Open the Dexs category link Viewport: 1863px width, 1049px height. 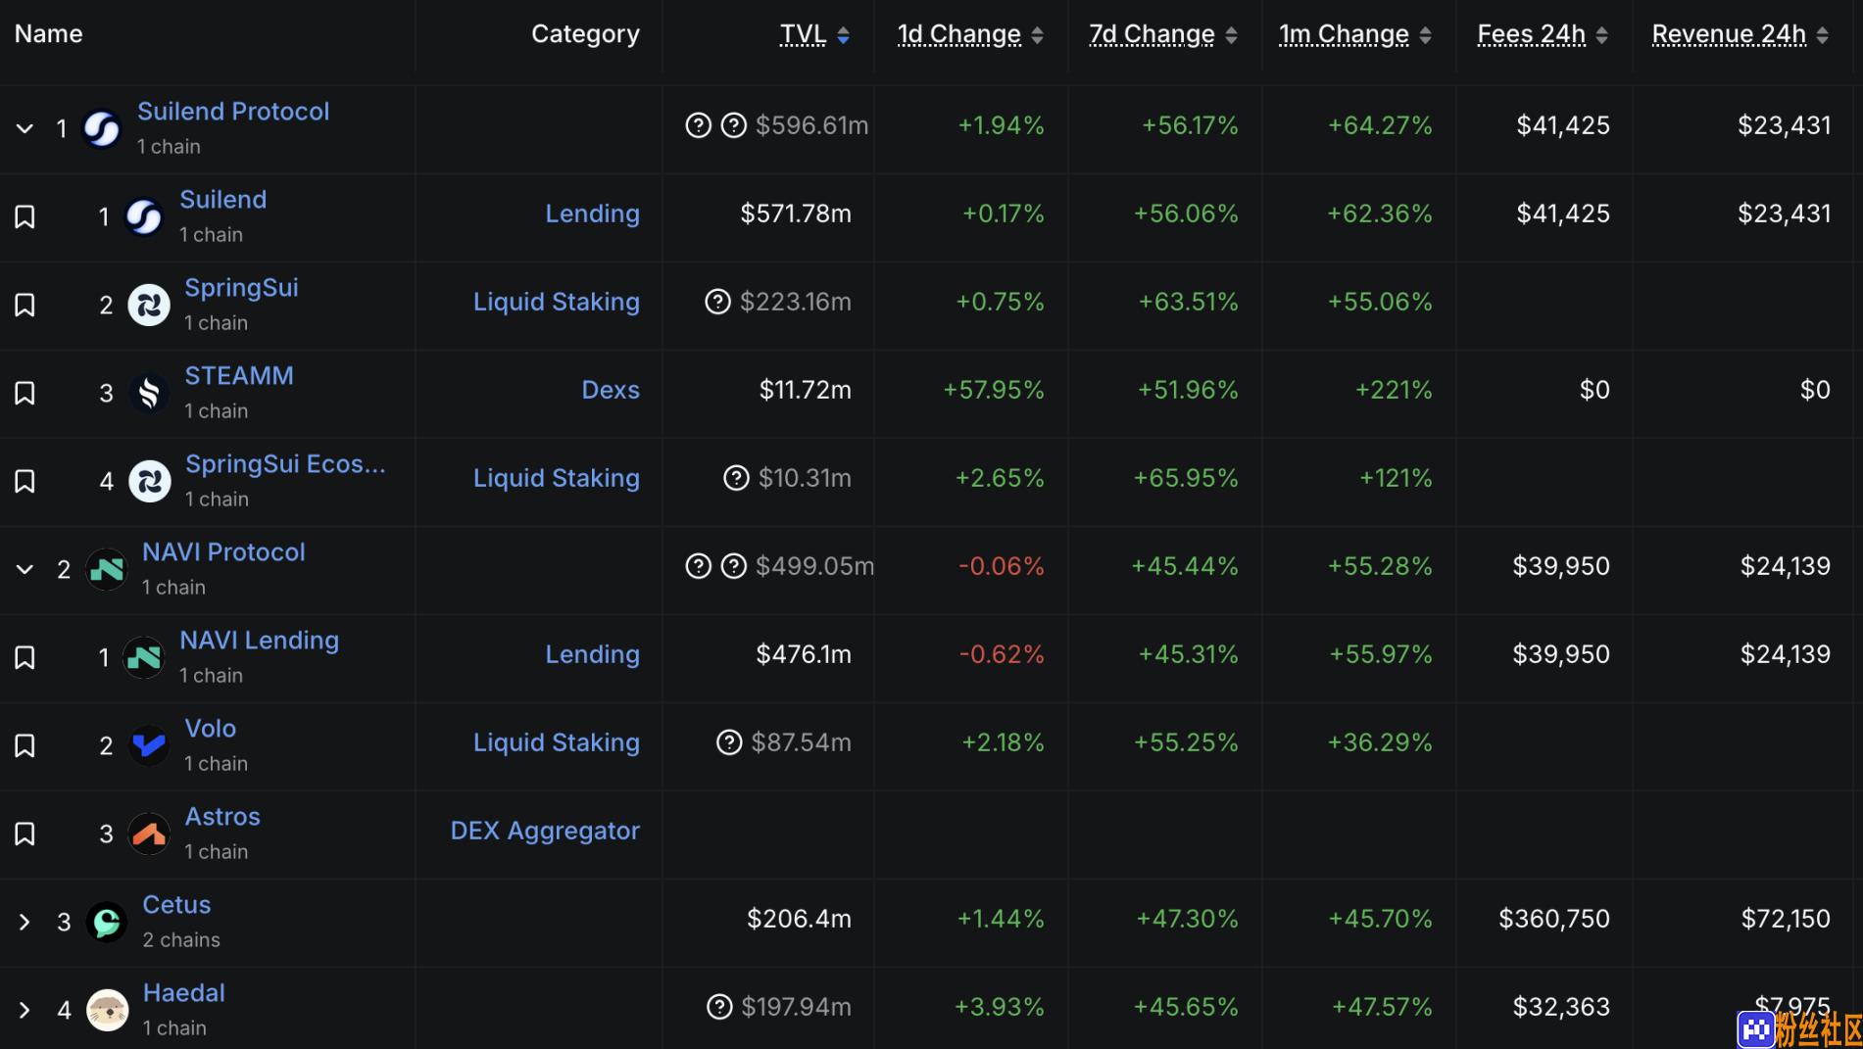pyautogui.click(x=611, y=390)
